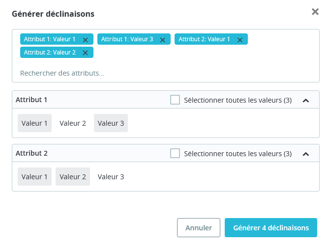Remove the 'Attribut 1: Valeur 3' tag
Image resolution: width=328 pixels, height=248 pixels.
pyautogui.click(x=162, y=40)
